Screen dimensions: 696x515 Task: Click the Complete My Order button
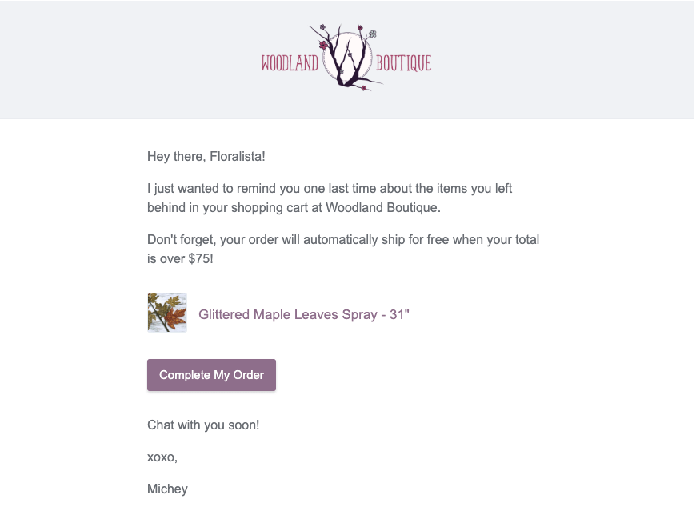pos(211,375)
